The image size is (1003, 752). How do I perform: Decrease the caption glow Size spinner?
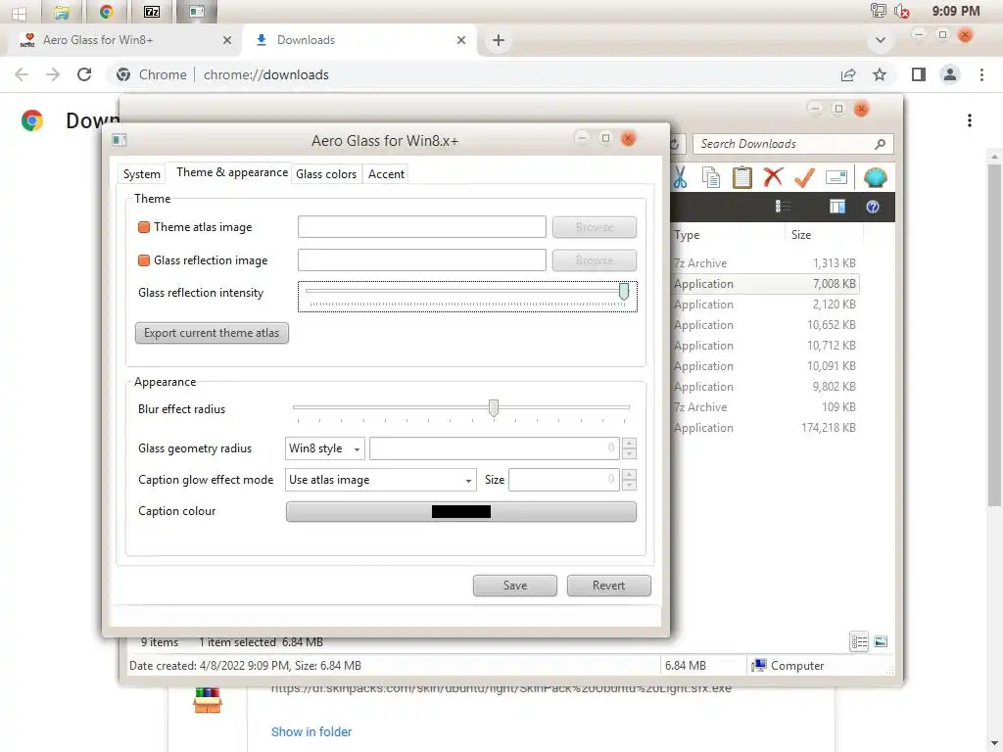click(630, 486)
